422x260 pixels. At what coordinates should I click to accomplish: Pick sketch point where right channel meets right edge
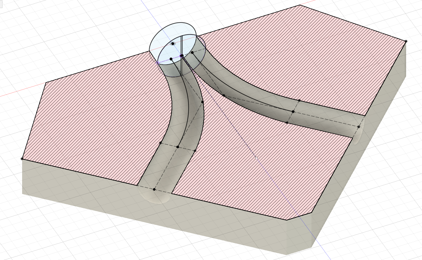pyautogui.click(x=359, y=127)
